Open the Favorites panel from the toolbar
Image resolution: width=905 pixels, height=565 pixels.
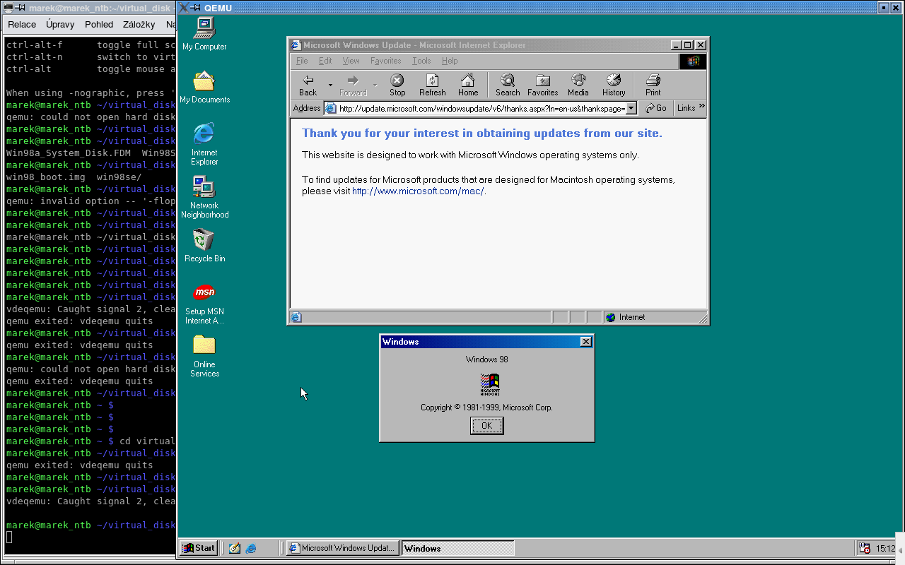click(x=542, y=85)
